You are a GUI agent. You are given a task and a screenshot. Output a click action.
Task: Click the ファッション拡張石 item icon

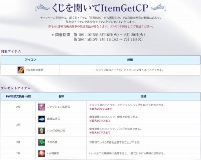tap(42, 107)
